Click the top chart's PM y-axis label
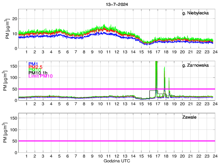The width and height of the screenshot is (219, 164). point(7,29)
